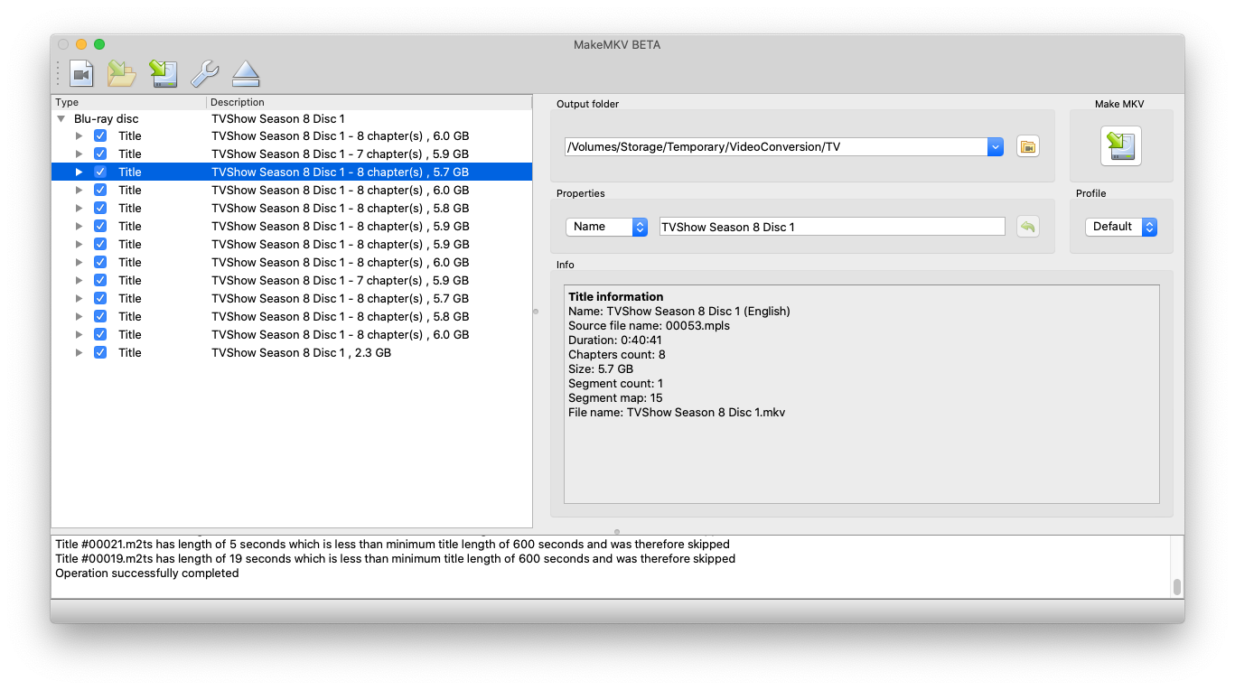This screenshot has height=690, width=1235.
Task: Click the 'Segment map: 15' line
Action: (615, 397)
